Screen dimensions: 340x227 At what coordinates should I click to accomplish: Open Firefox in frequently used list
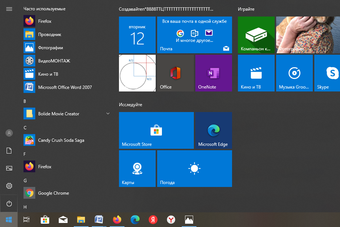pos(66,21)
